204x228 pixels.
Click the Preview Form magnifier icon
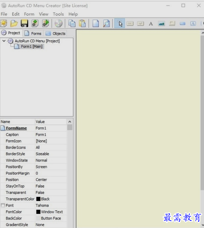tap(106, 24)
